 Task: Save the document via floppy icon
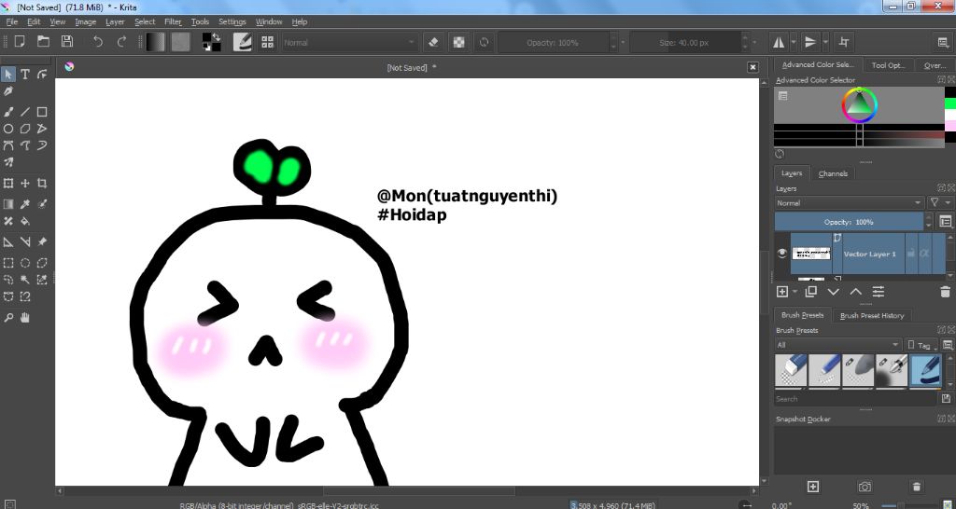tap(67, 41)
